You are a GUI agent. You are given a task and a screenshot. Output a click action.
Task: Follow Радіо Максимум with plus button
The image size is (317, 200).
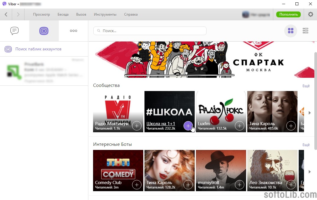tap(137, 126)
